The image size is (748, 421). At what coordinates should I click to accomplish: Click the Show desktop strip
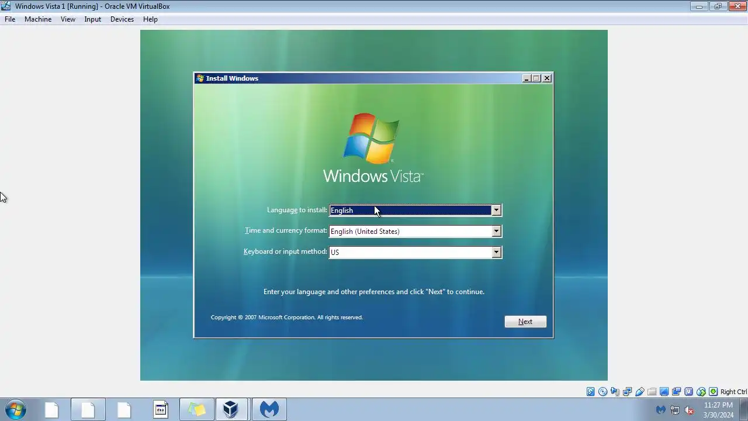[744, 410]
